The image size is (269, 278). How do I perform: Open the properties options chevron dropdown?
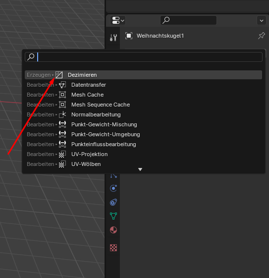point(262,21)
